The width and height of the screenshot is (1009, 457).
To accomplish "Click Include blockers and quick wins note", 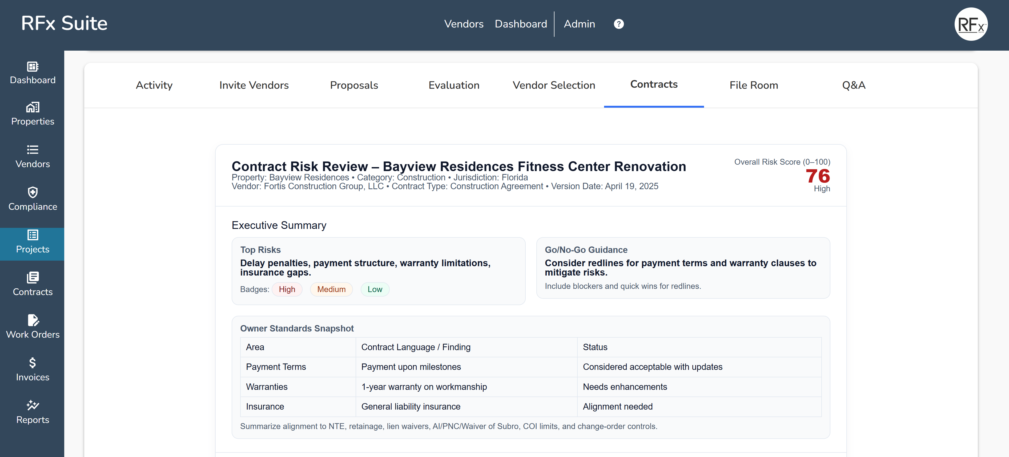I will pos(623,286).
